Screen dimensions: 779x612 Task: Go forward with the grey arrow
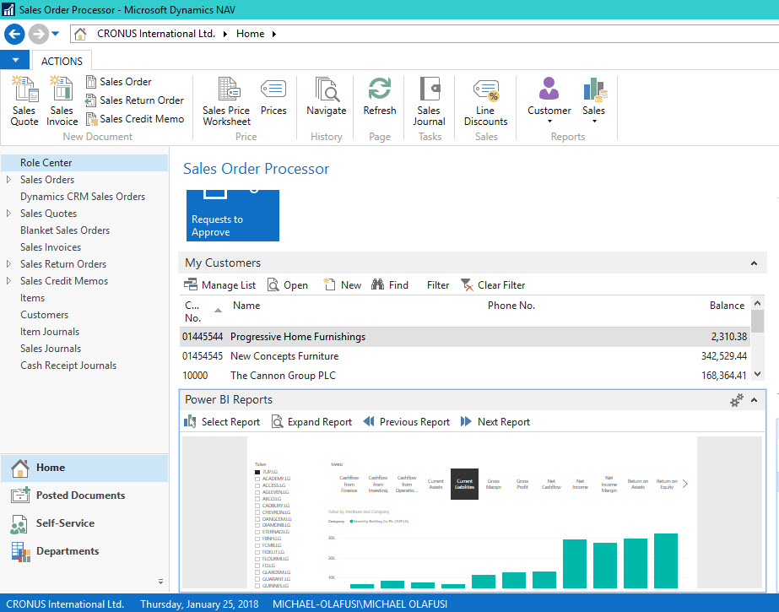coord(38,34)
